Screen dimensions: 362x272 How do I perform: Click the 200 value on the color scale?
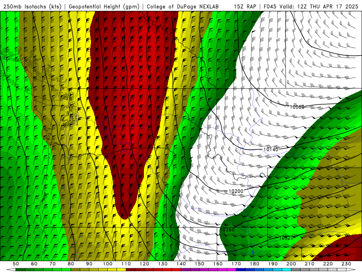click(x=291, y=264)
